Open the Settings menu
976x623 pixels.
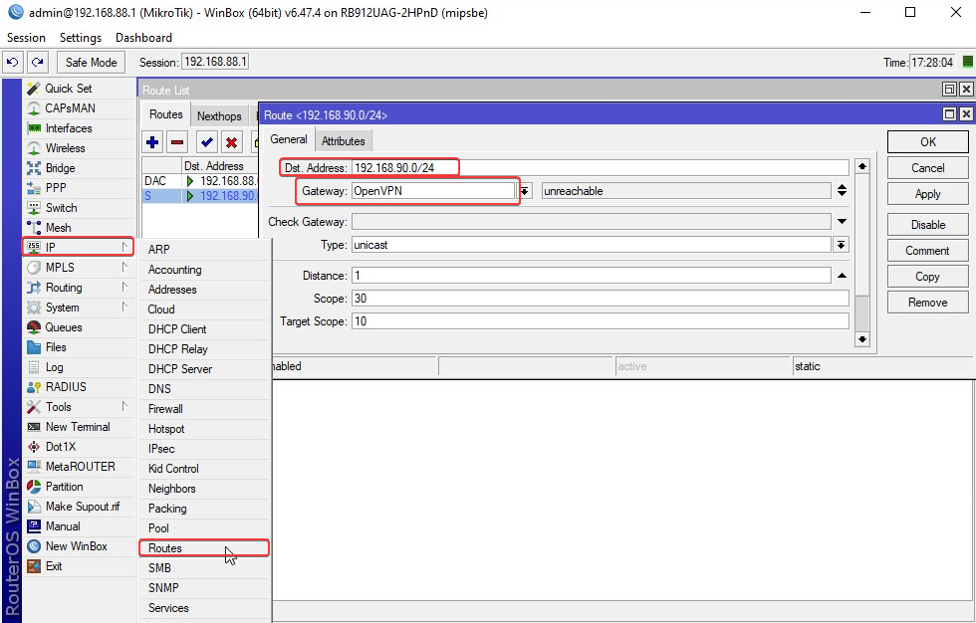tap(81, 37)
